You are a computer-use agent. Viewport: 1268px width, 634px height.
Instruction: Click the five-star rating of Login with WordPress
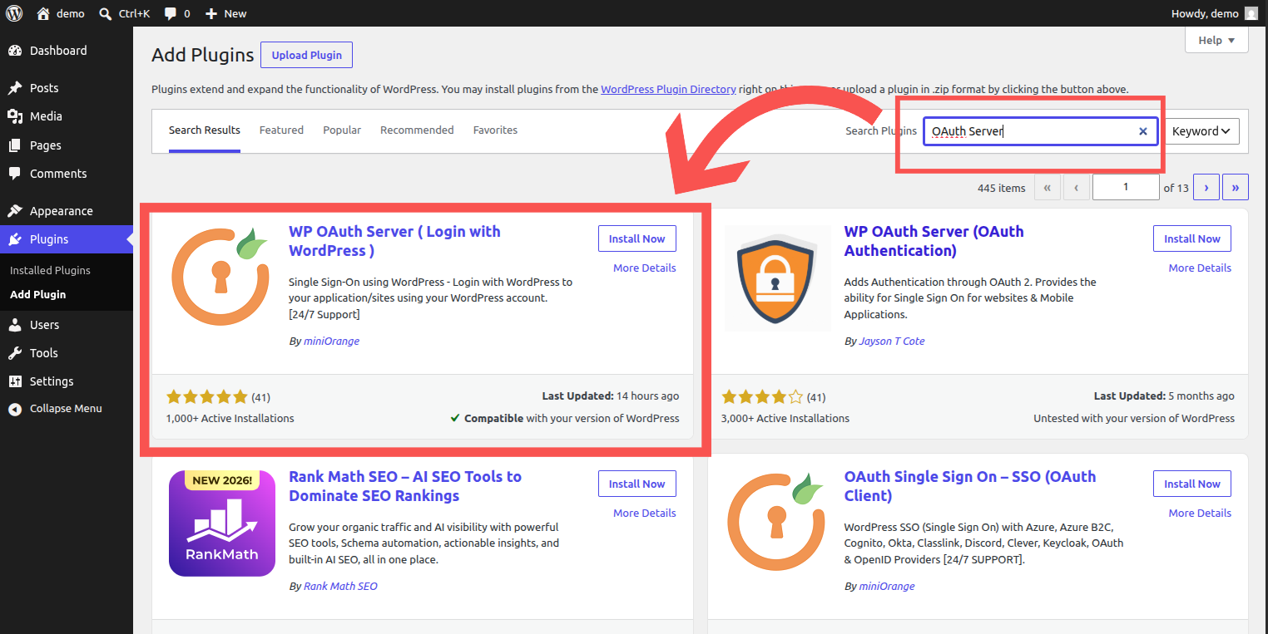(x=207, y=397)
